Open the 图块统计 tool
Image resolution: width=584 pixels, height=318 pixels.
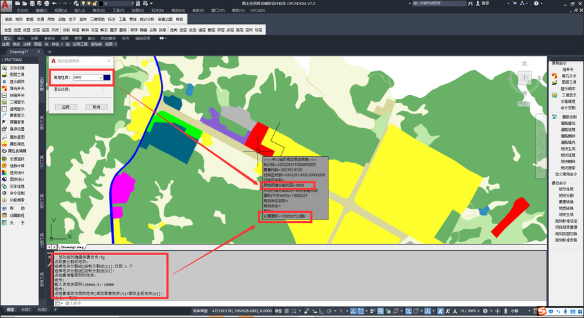pyautogui.click(x=13, y=179)
